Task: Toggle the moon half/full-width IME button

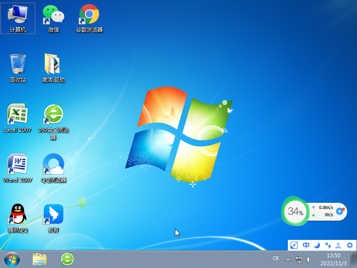Action: [317, 245]
